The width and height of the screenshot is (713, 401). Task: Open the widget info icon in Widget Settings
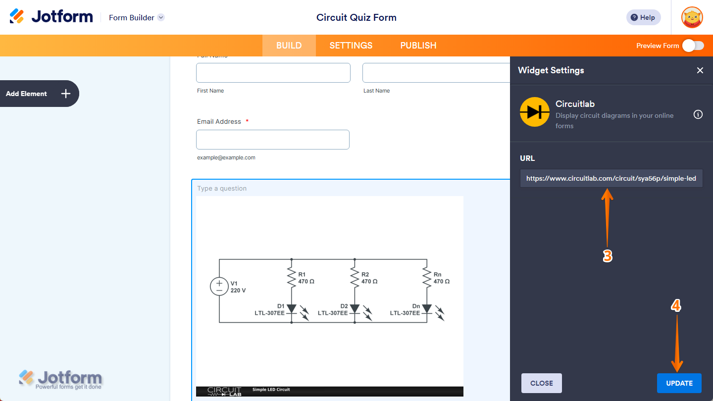[x=698, y=114]
